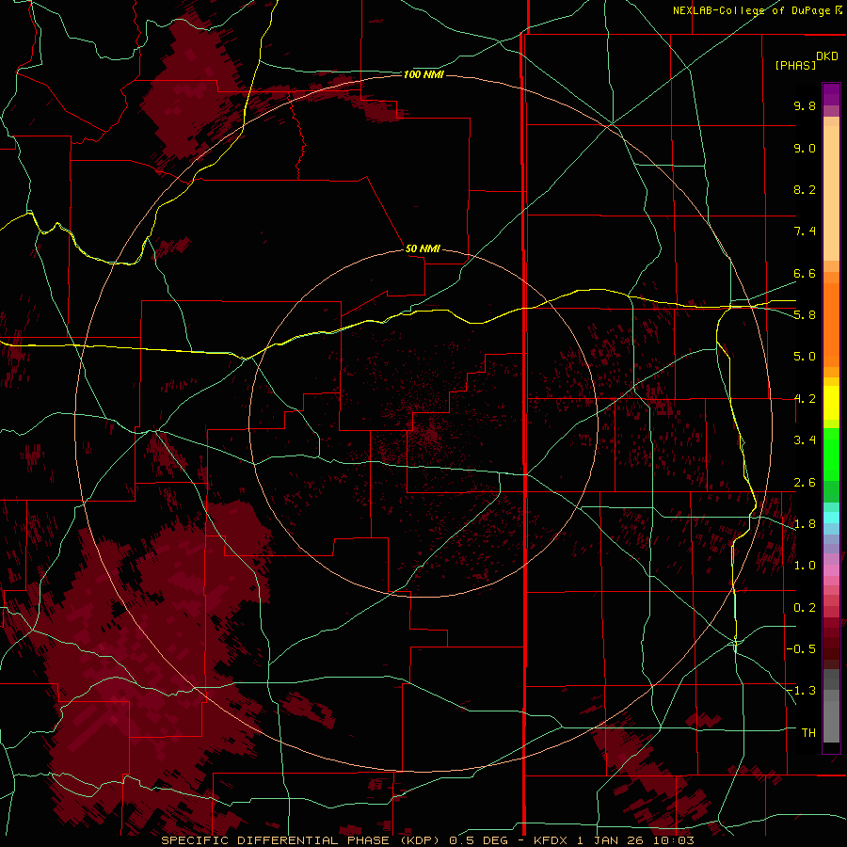
Task: Click the orange segment of the color bar
Action: 831,326
